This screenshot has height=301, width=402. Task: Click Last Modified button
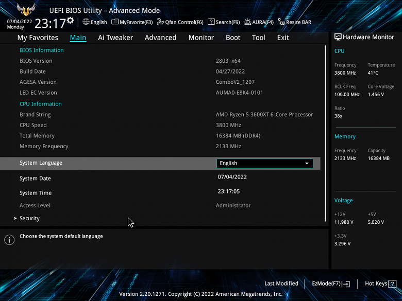281,284
